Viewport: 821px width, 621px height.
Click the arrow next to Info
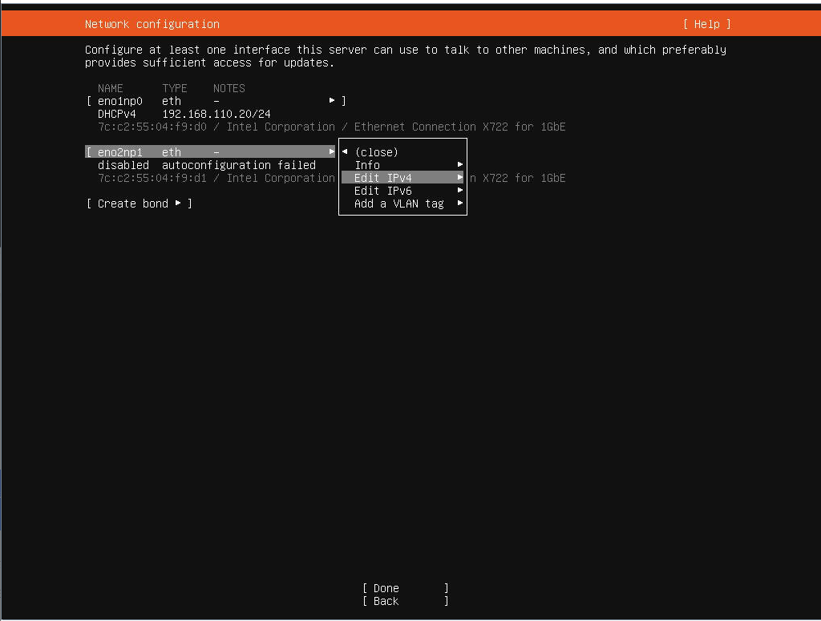(460, 165)
